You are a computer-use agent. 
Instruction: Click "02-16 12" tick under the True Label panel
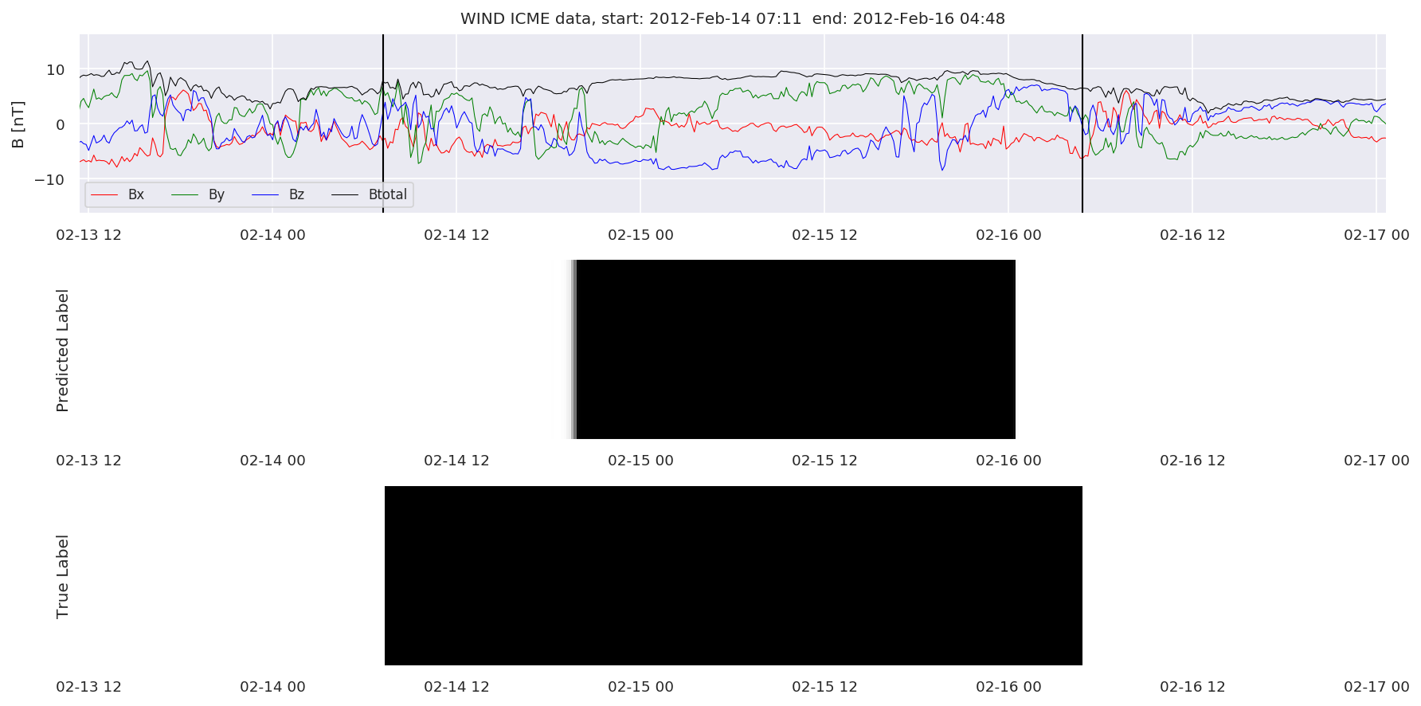tap(1192, 687)
